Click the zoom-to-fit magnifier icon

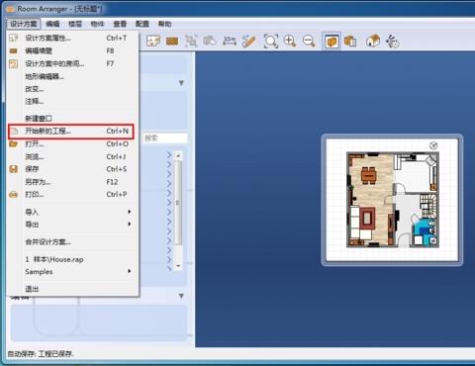pos(271,42)
